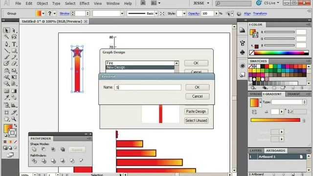Open the Appearance panel dock icon
Screen dimensions: 313x176
point(243,66)
